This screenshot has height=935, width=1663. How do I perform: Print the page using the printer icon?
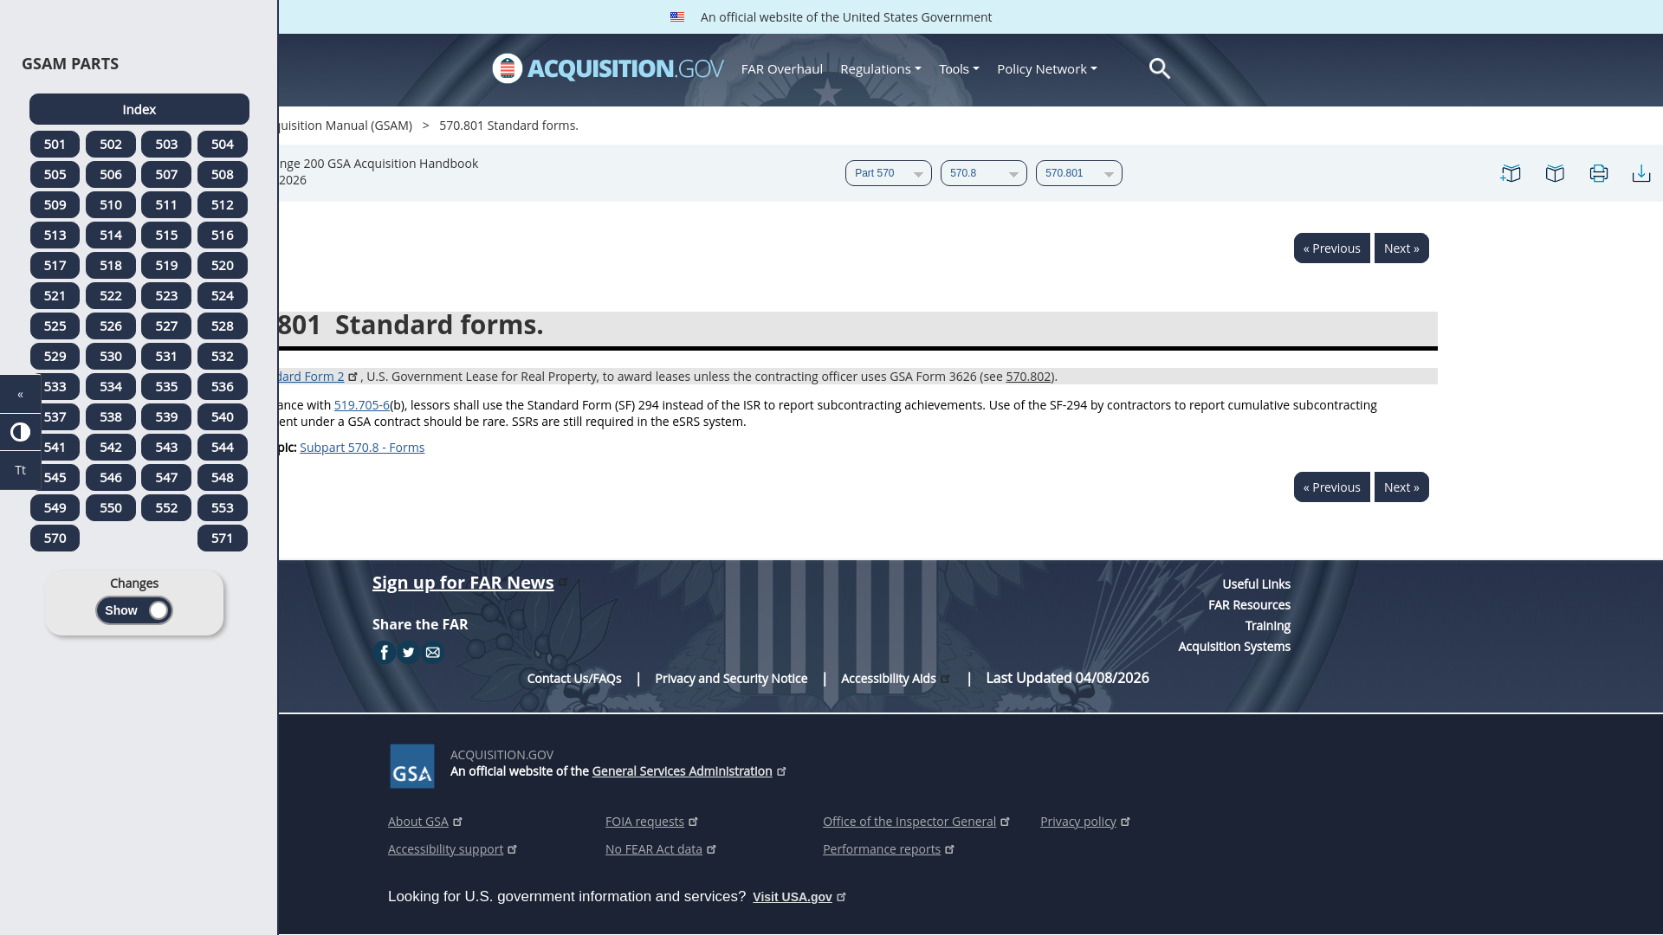tap(1599, 173)
